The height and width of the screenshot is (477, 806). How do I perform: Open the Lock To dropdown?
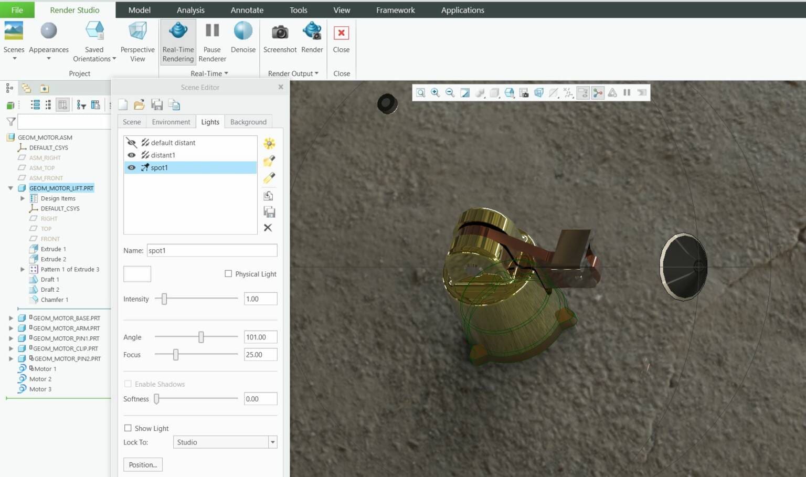coord(273,442)
